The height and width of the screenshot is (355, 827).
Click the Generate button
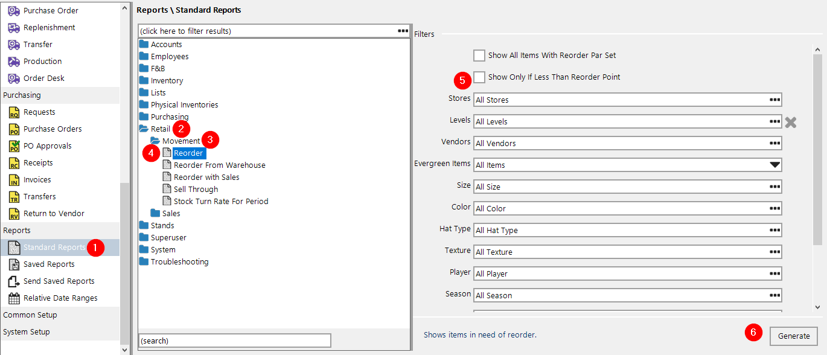pyautogui.click(x=794, y=336)
